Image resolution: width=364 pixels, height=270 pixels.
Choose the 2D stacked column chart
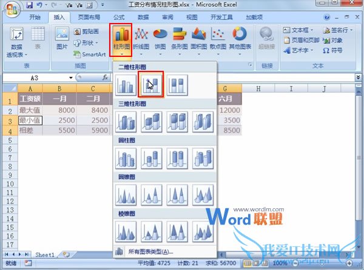click(151, 85)
